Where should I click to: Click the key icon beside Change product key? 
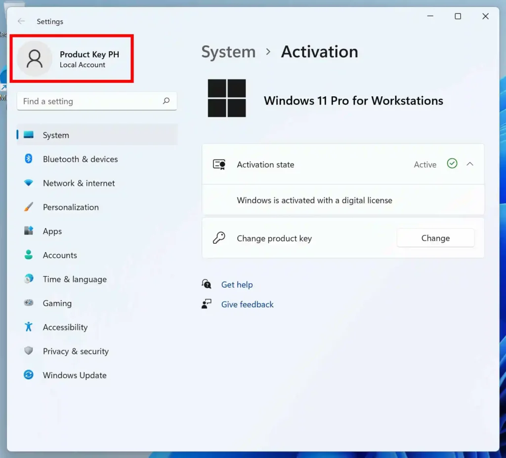[219, 238]
